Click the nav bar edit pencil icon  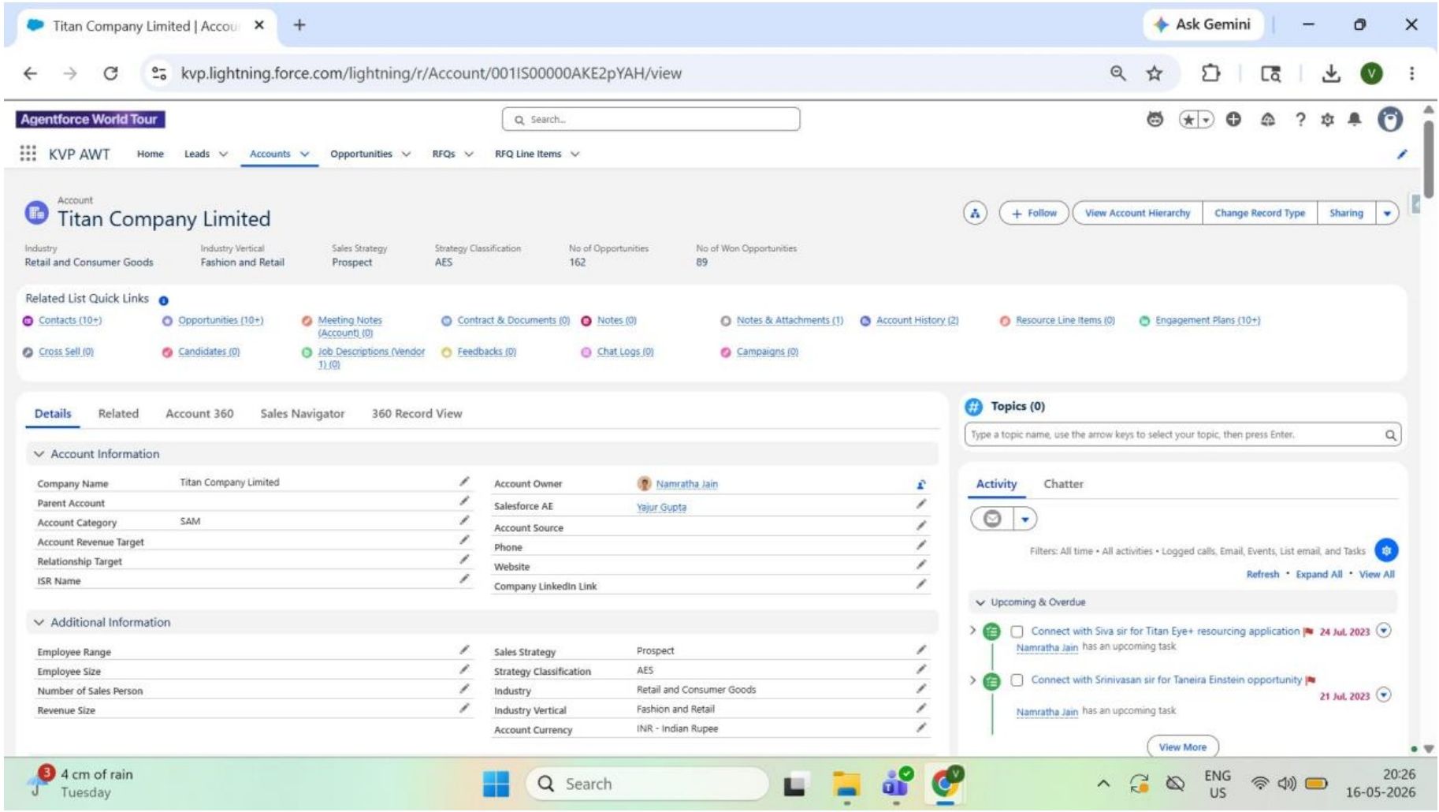pyautogui.click(x=1402, y=155)
